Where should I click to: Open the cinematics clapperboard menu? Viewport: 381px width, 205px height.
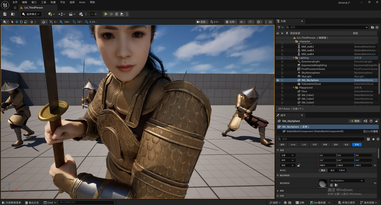72,14
